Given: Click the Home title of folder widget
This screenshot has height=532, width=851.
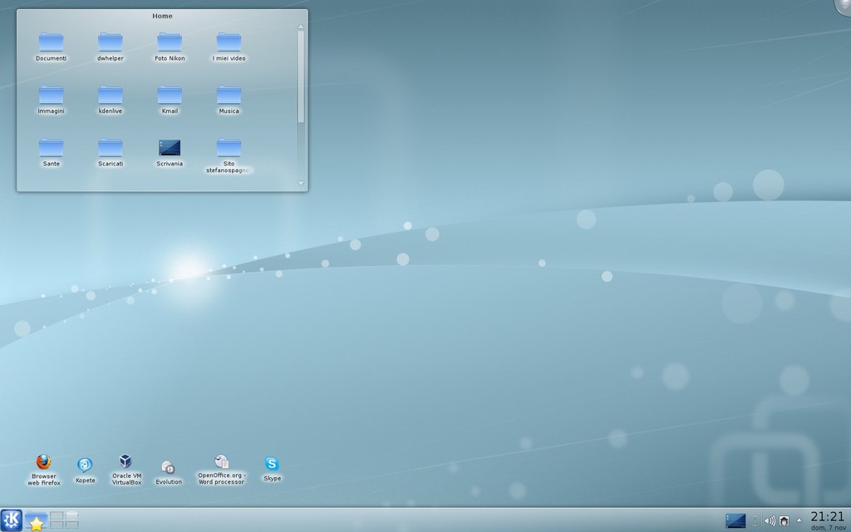Looking at the screenshot, I should [162, 16].
